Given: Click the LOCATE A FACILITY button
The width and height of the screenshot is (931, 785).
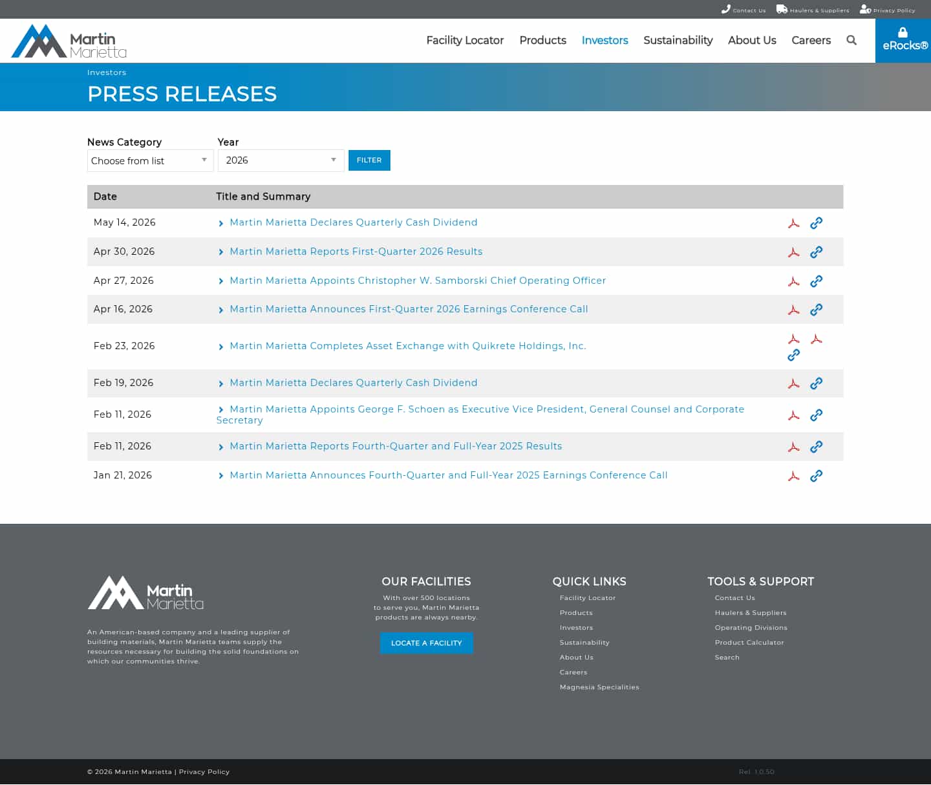Looking at the screenshot, I should click(427, 643).
